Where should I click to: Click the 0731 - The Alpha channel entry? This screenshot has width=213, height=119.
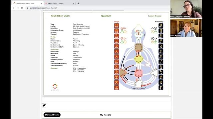pos(79,71)
